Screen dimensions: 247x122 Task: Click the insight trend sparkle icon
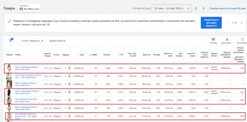(9, 22)
